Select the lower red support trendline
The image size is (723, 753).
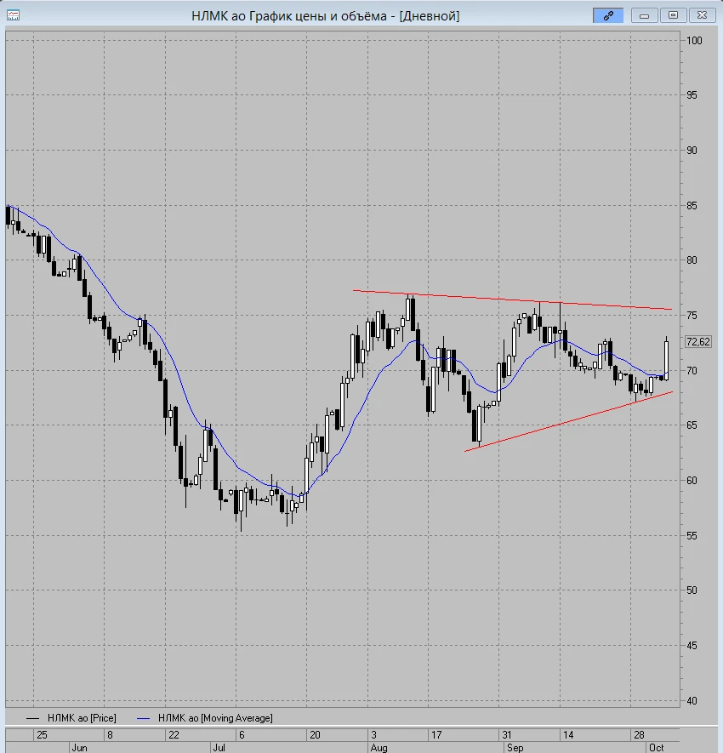[568, 422]
